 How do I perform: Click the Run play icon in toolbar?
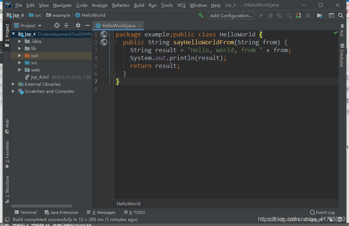[x=261, y=15]
